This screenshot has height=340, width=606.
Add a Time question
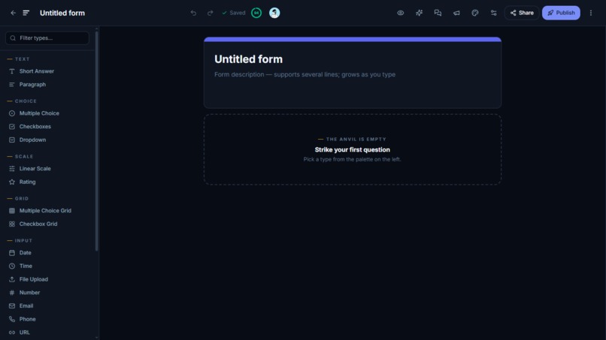pos(47,266)
